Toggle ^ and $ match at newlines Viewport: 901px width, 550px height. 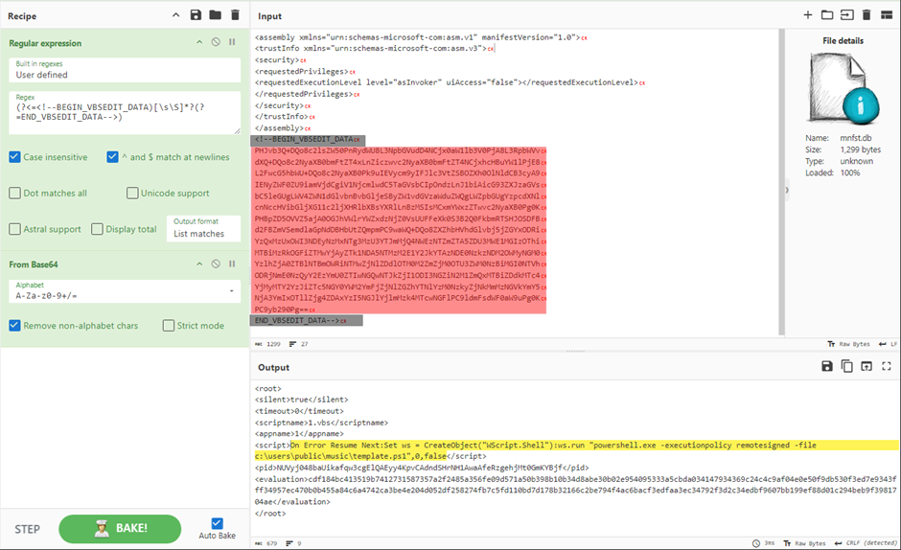(x=113, y=157)
